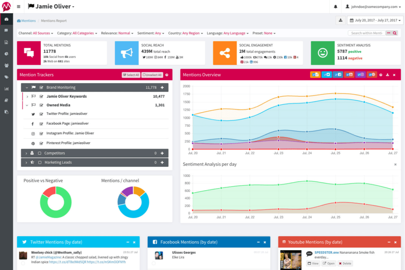Open the date range picker dropdown

[375, 20]
